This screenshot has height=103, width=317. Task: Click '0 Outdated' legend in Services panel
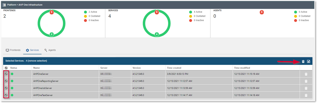(197, 16)
